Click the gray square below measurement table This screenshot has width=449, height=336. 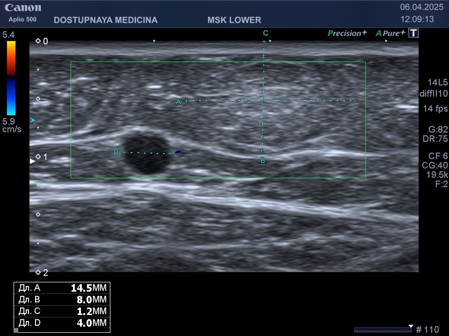point(16,330)
